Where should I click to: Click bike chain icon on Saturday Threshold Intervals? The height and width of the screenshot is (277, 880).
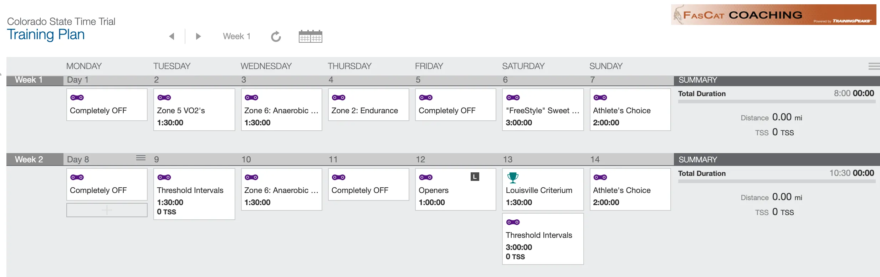(x=513, y=222)
